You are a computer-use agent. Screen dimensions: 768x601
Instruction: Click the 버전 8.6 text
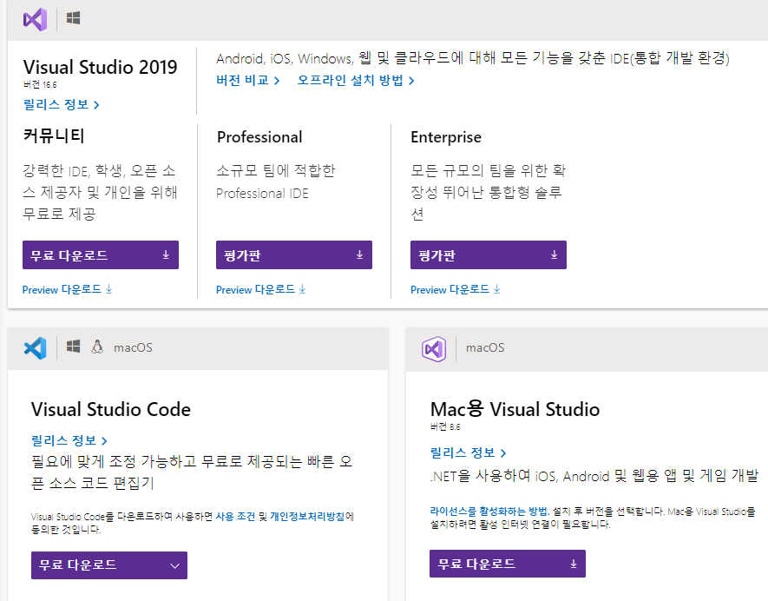click(x=445, y=426)
